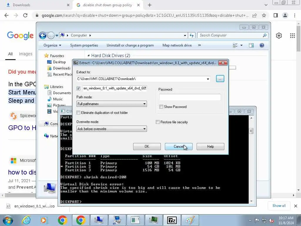The width and height of the screenshot is (301, 226).
Task: Open view options dropdown arrow in Explorer
Action: [x=242, y=45]
